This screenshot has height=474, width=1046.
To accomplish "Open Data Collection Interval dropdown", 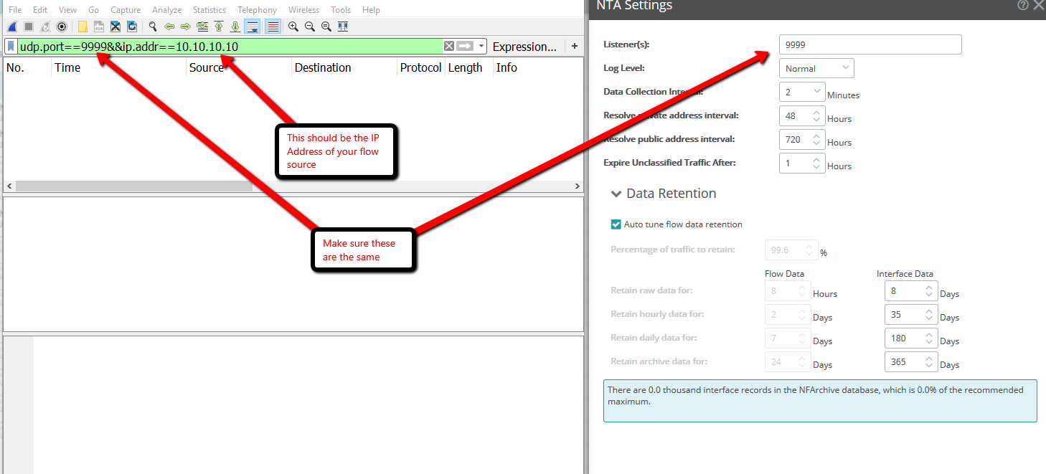I will (x=802, y=92).
